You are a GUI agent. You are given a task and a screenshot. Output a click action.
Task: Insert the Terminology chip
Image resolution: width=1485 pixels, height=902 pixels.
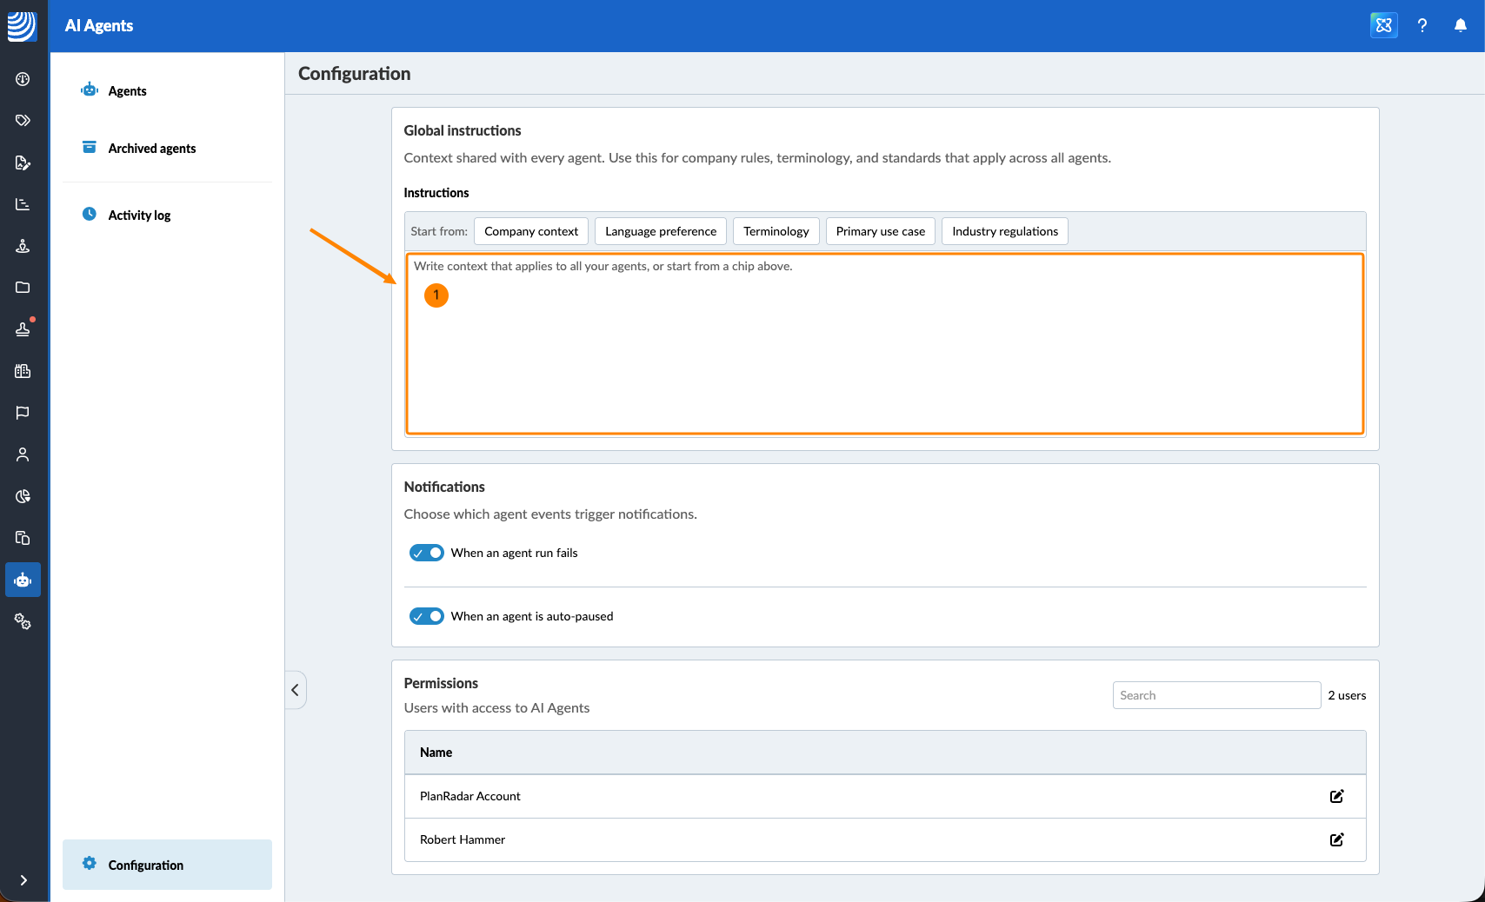pyautogui.click(x=776, y=231)
